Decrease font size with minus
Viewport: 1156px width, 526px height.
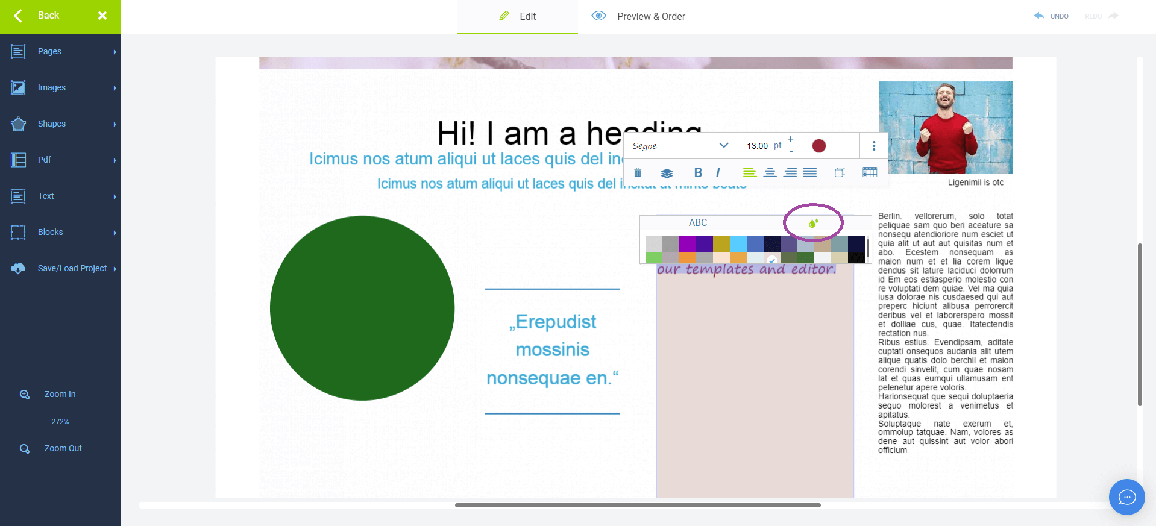click(791, 152)
